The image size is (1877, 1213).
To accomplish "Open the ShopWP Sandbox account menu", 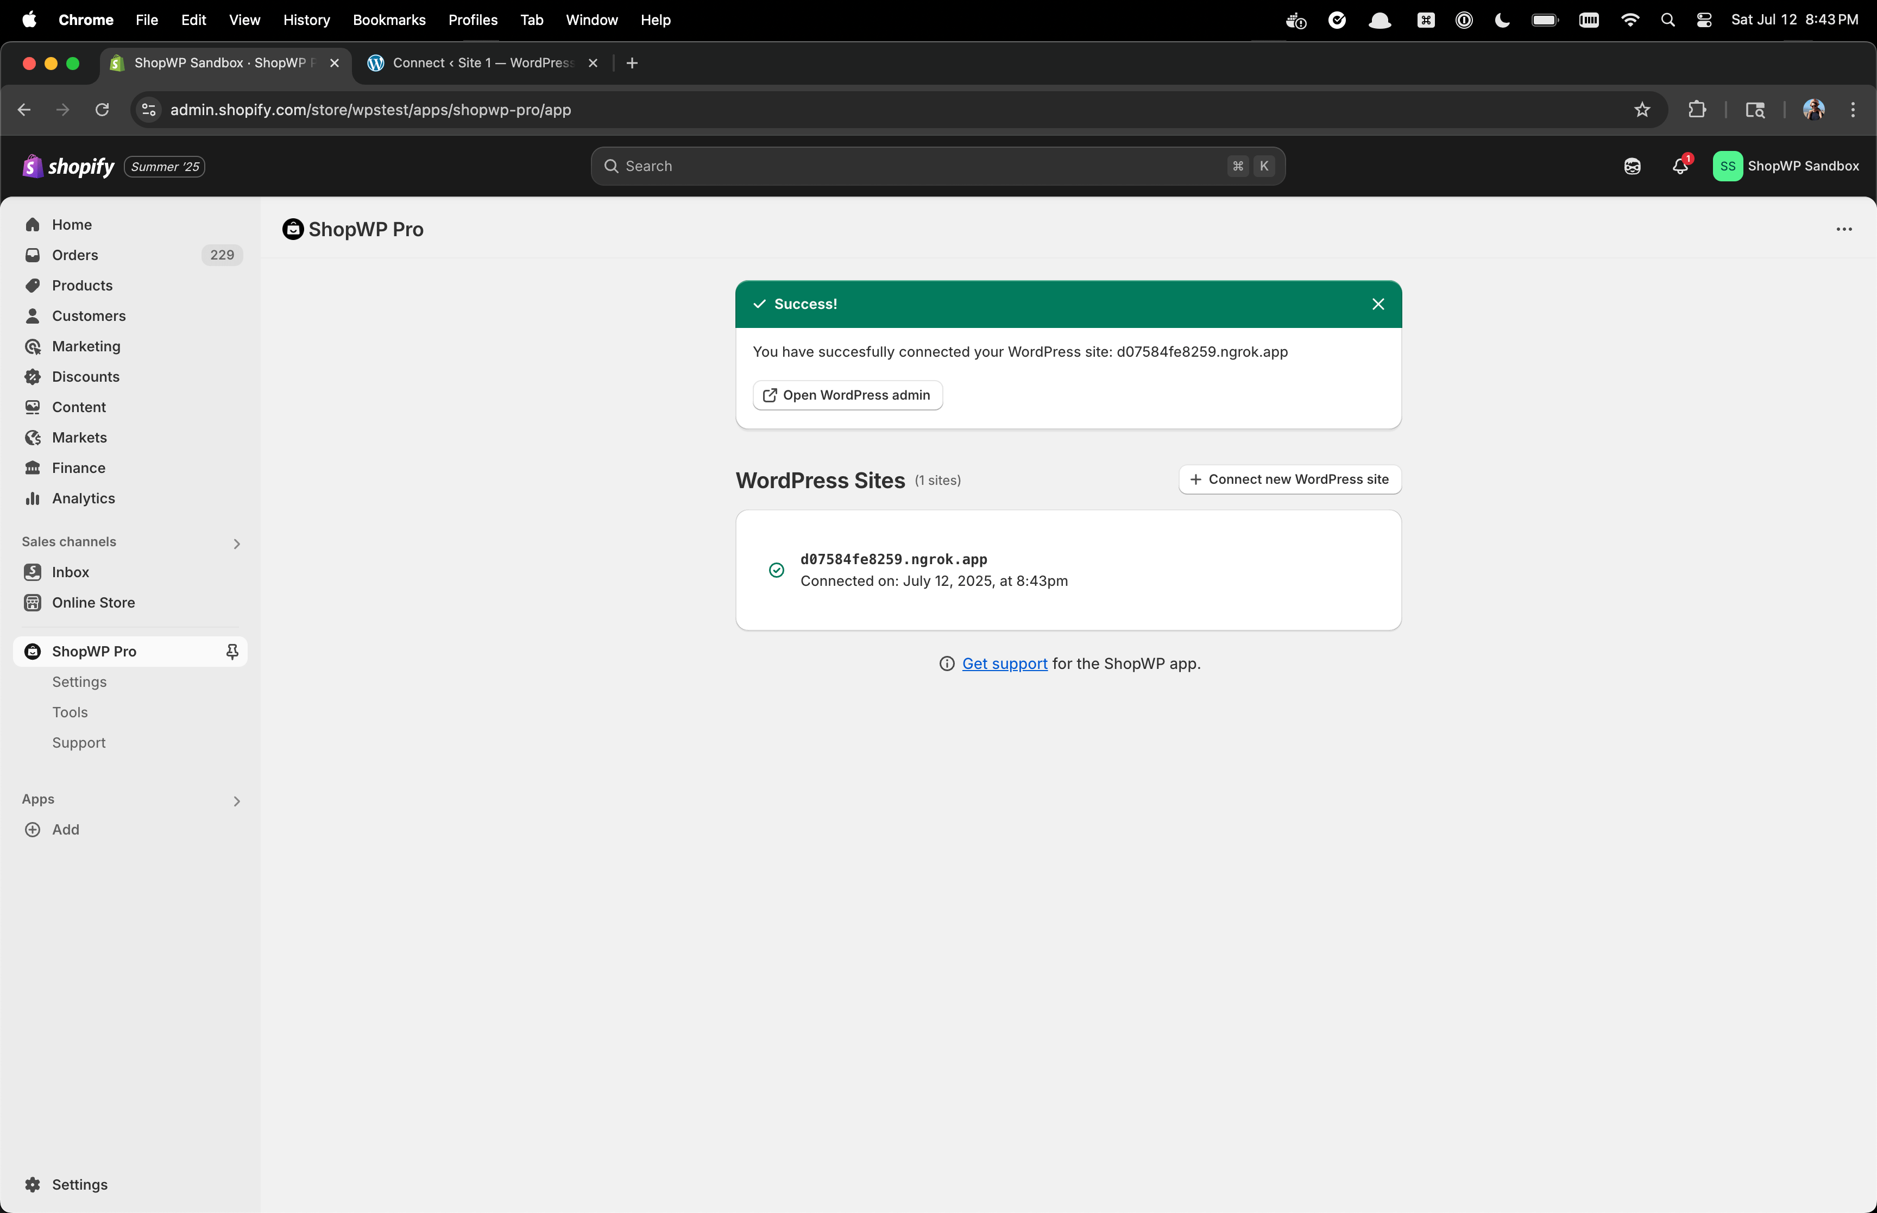I will (x=1786, y=166).
